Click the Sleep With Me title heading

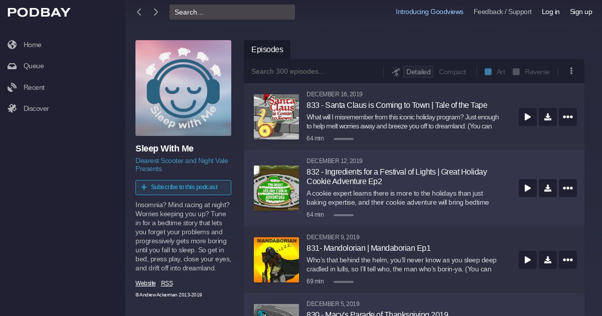(165, 148)
